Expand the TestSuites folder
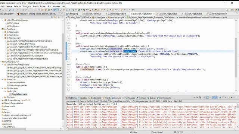Viewport: 239px width, 134px height. pos(3,98)
